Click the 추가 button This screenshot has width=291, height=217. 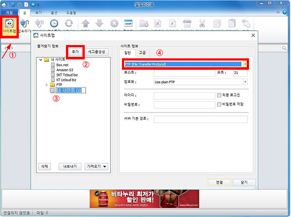[76, 52]
